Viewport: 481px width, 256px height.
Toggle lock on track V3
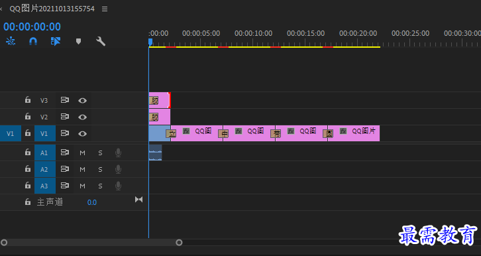[x=28, y=99]
